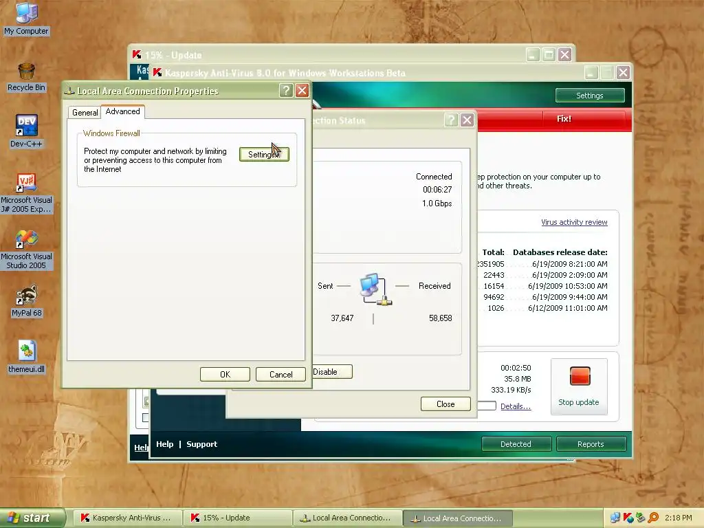This screenshot has height=528, width=704.
Task: Click the 00:06:27 duration value
Action: click(437, 190)
